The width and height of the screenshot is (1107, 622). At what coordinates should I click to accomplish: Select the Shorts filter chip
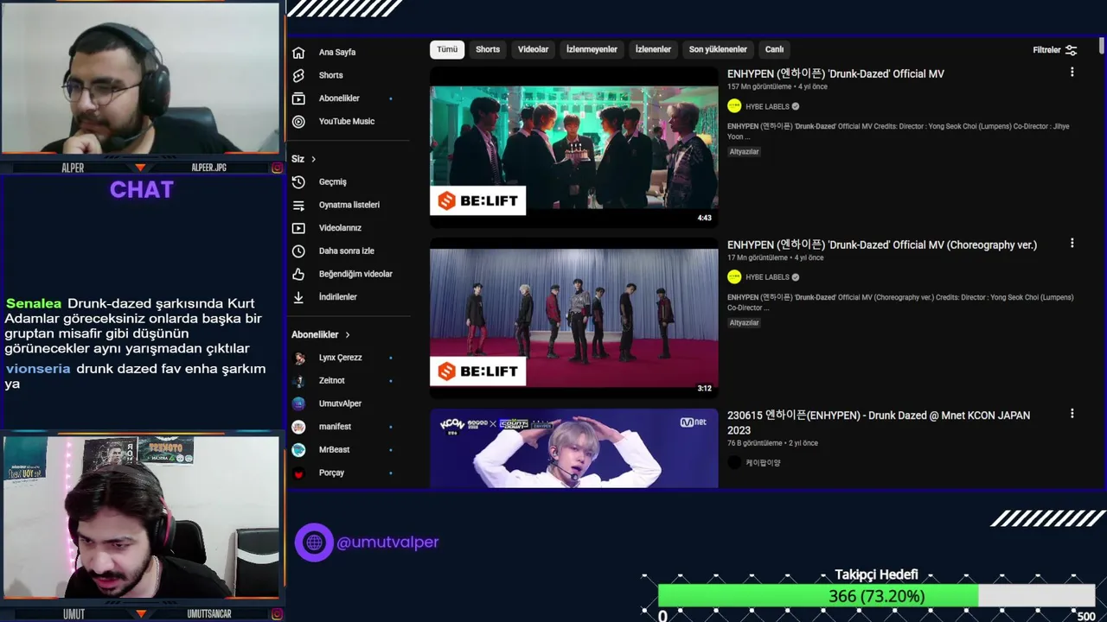(x=488, y=49)
